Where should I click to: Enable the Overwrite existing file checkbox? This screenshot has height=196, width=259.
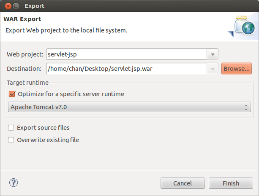click(11, 140)
